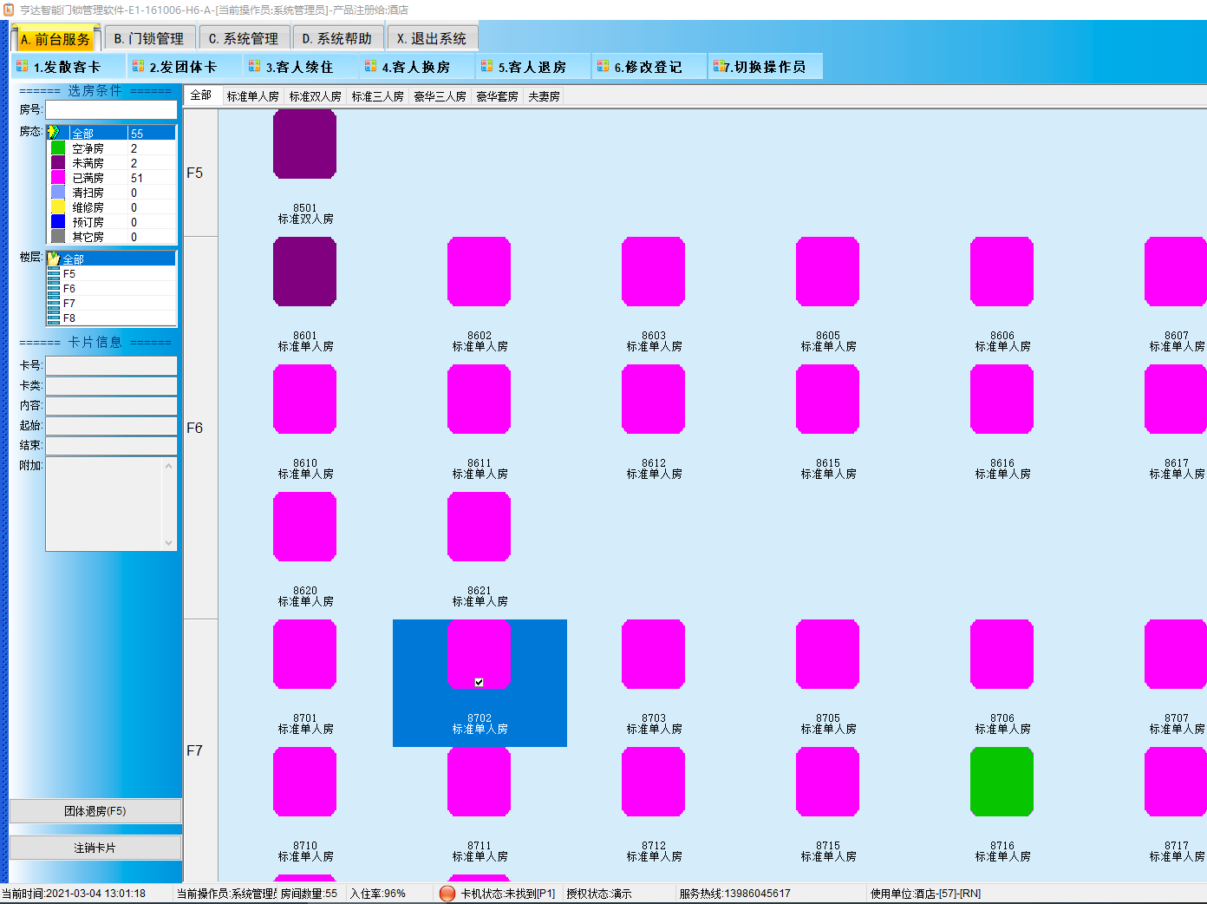Select floor F8 in floor list

(x=112, y=318)
